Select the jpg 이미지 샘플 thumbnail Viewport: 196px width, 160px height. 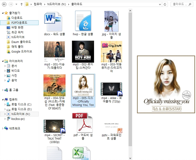click(x=111, y=21)
